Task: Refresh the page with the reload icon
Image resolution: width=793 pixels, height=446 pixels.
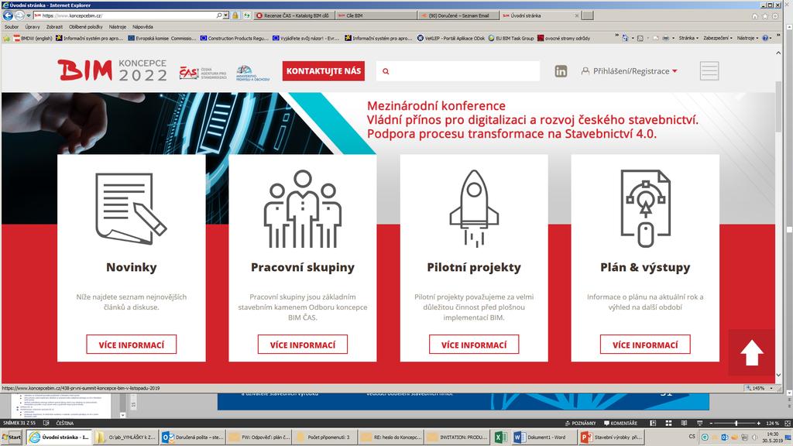Action: (x=247, y=15)
